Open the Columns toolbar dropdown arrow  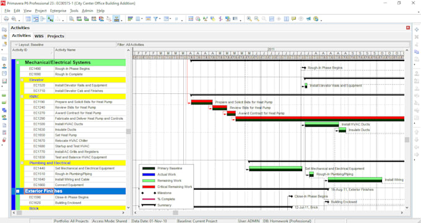tap(142, 19)
